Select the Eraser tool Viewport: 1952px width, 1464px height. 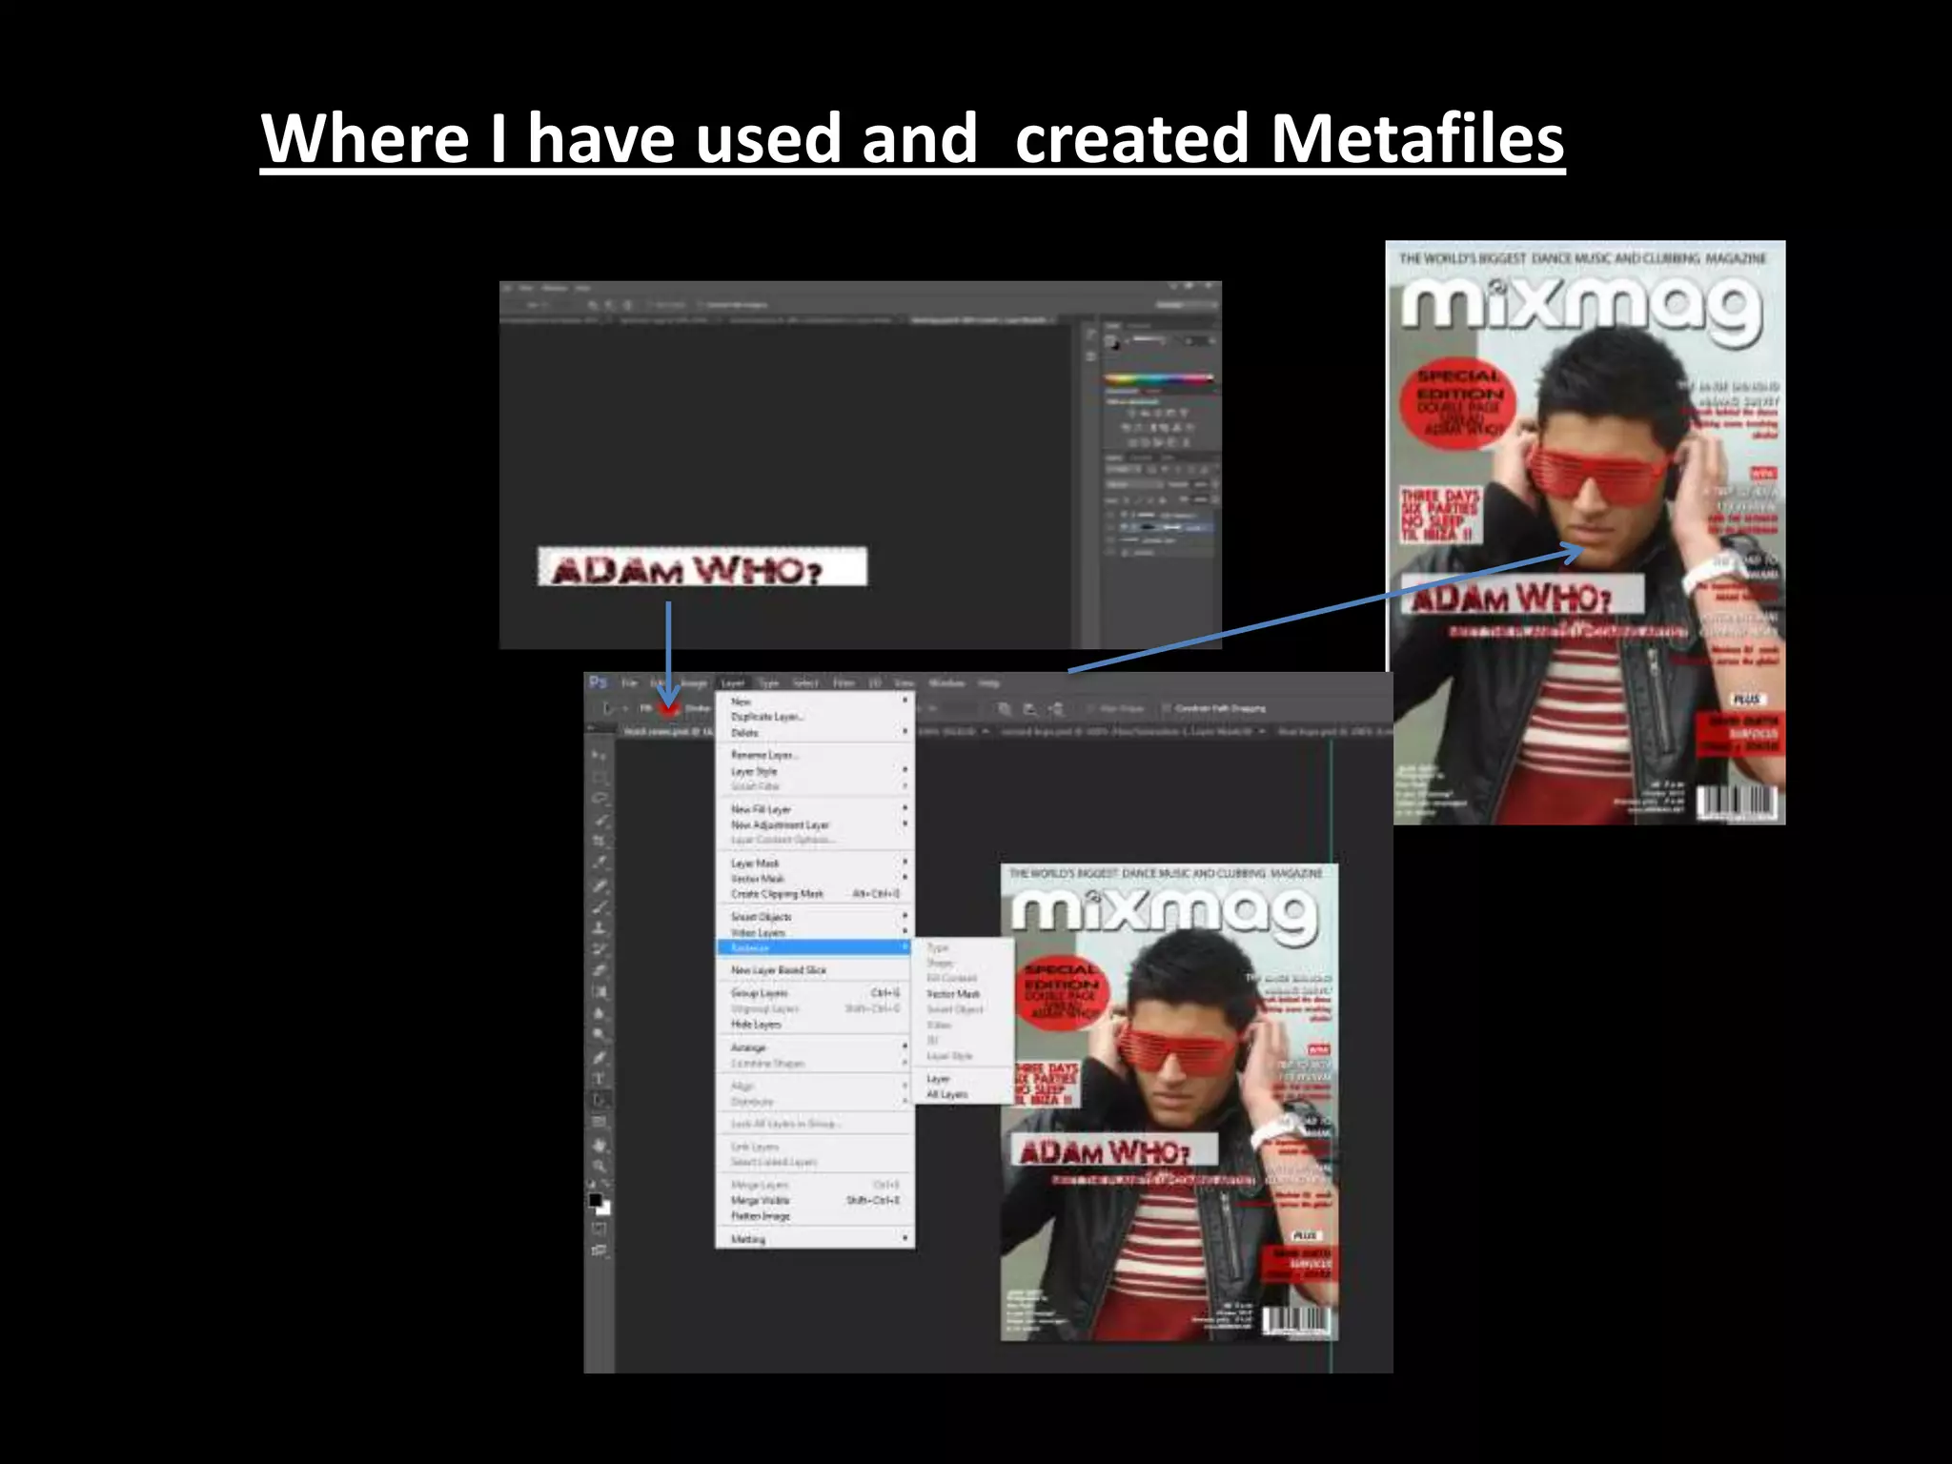point(599,971)
